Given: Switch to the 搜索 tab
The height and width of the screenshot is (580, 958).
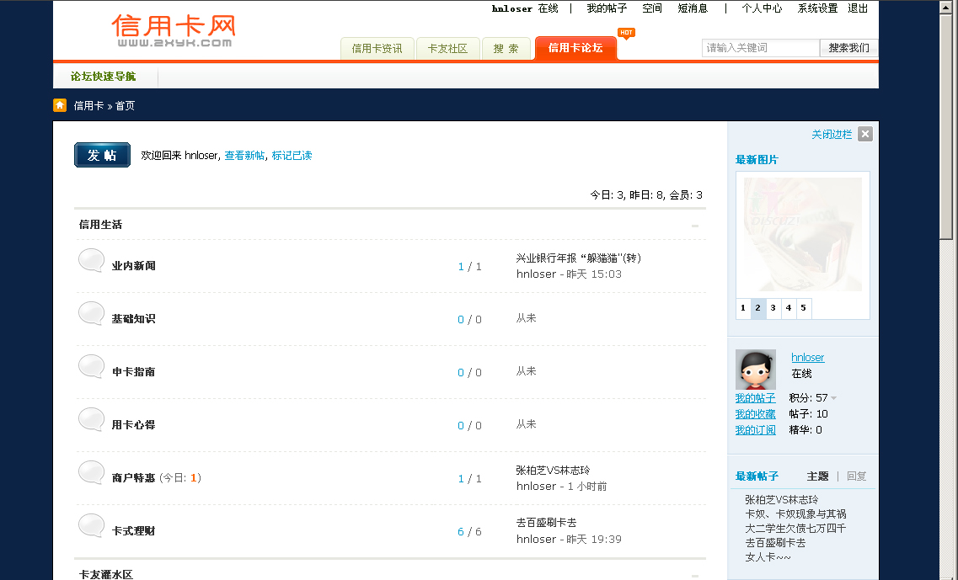Looking at the screenshot, I should (x=506, y=49).
